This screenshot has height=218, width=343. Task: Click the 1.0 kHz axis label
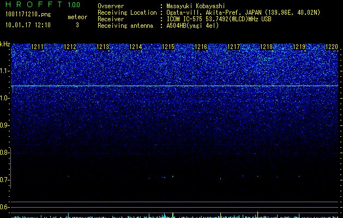[x=4, y=98]
